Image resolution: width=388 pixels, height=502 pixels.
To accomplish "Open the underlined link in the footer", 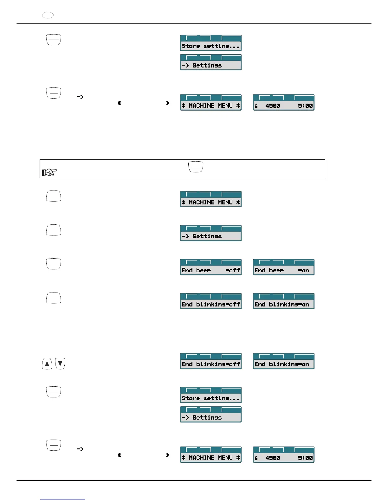I will (63, 499).
